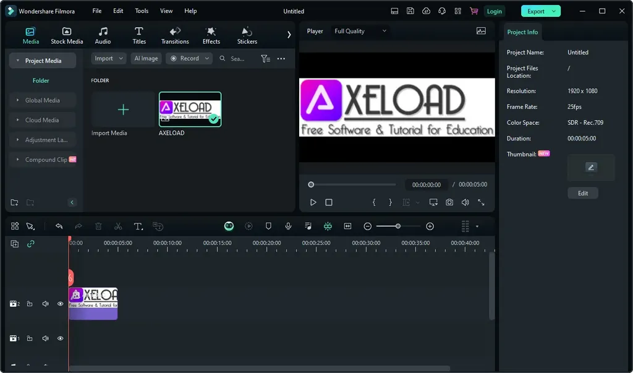Open the shopping cart icon
The width and height of the screenshot is (633, 373).
tap(474, 11)
